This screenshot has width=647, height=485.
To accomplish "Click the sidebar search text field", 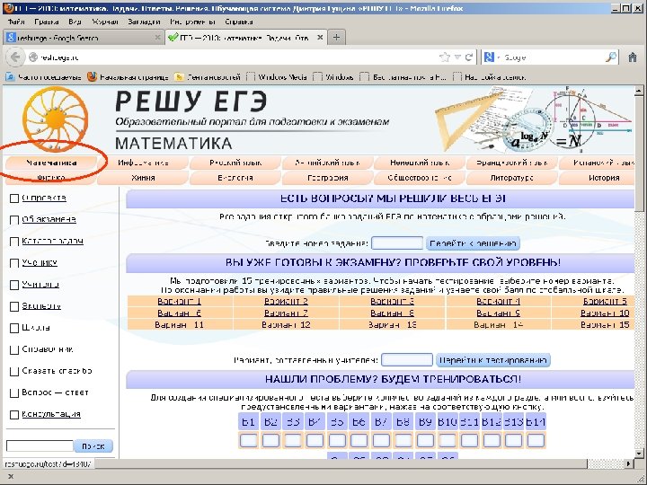I will 40,445.
